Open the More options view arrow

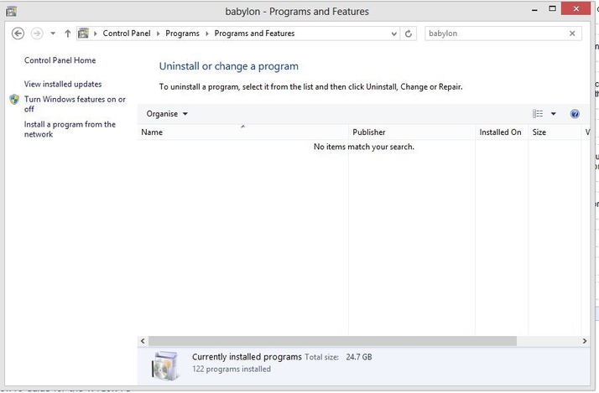tap(553, 114)
